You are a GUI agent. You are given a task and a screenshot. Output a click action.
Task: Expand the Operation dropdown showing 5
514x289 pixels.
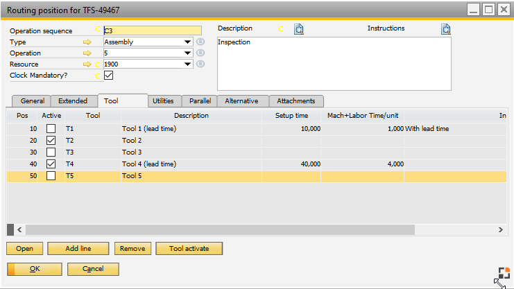tap(187, 53)
